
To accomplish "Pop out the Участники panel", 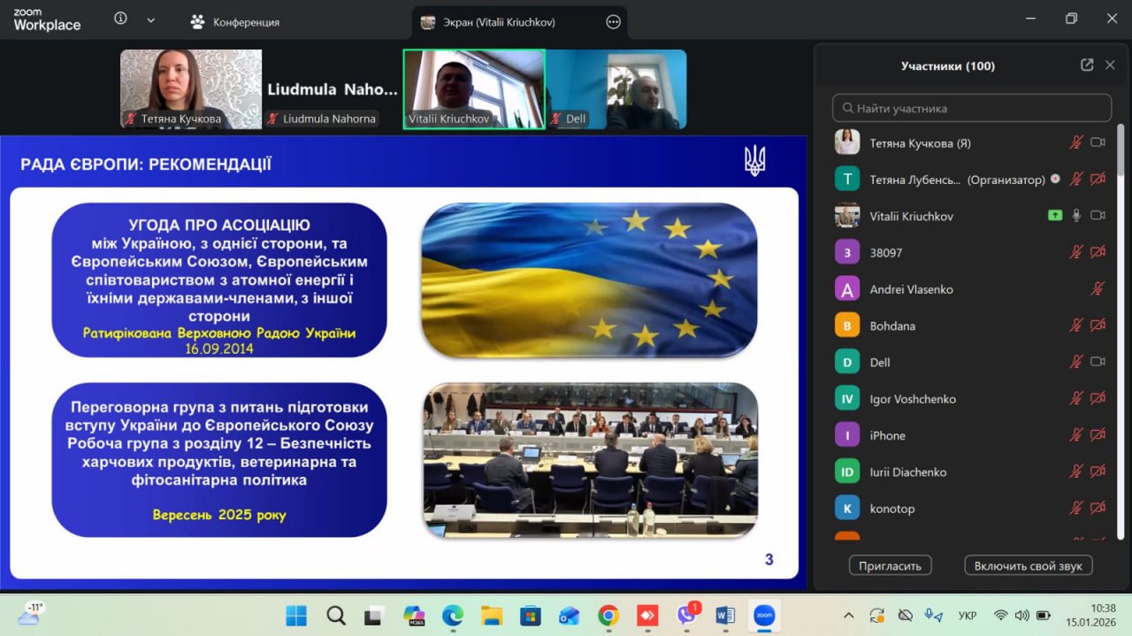I will point(1087,65).
